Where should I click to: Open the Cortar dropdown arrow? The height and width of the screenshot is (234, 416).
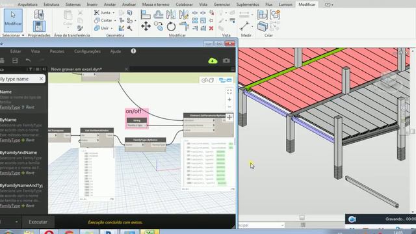pos(115,20)
